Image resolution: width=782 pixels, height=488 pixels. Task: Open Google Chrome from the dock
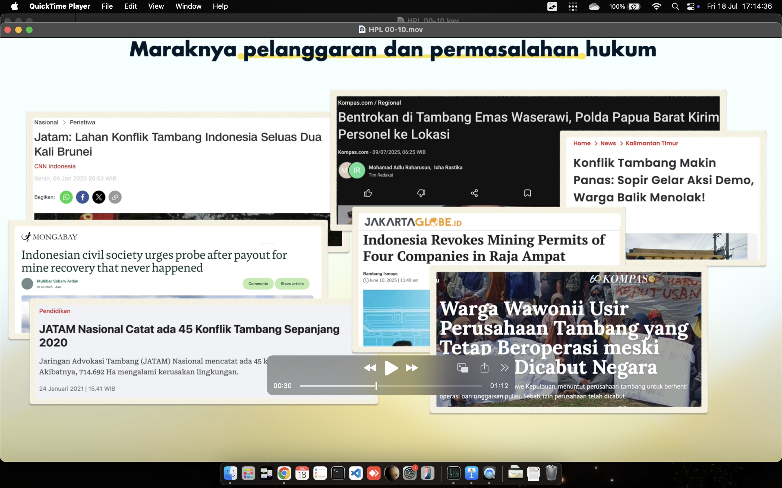(284, 473)
